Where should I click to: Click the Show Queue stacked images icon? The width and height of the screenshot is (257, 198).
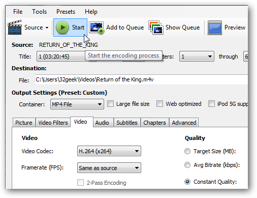click(x=156, y=27)
